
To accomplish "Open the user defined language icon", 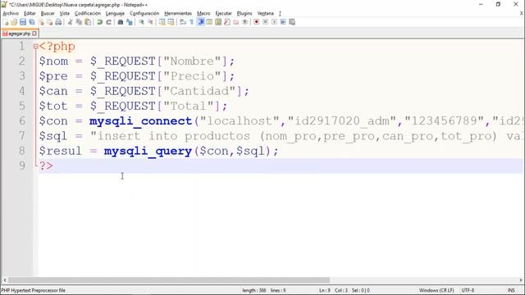I will tap(209, 22).
